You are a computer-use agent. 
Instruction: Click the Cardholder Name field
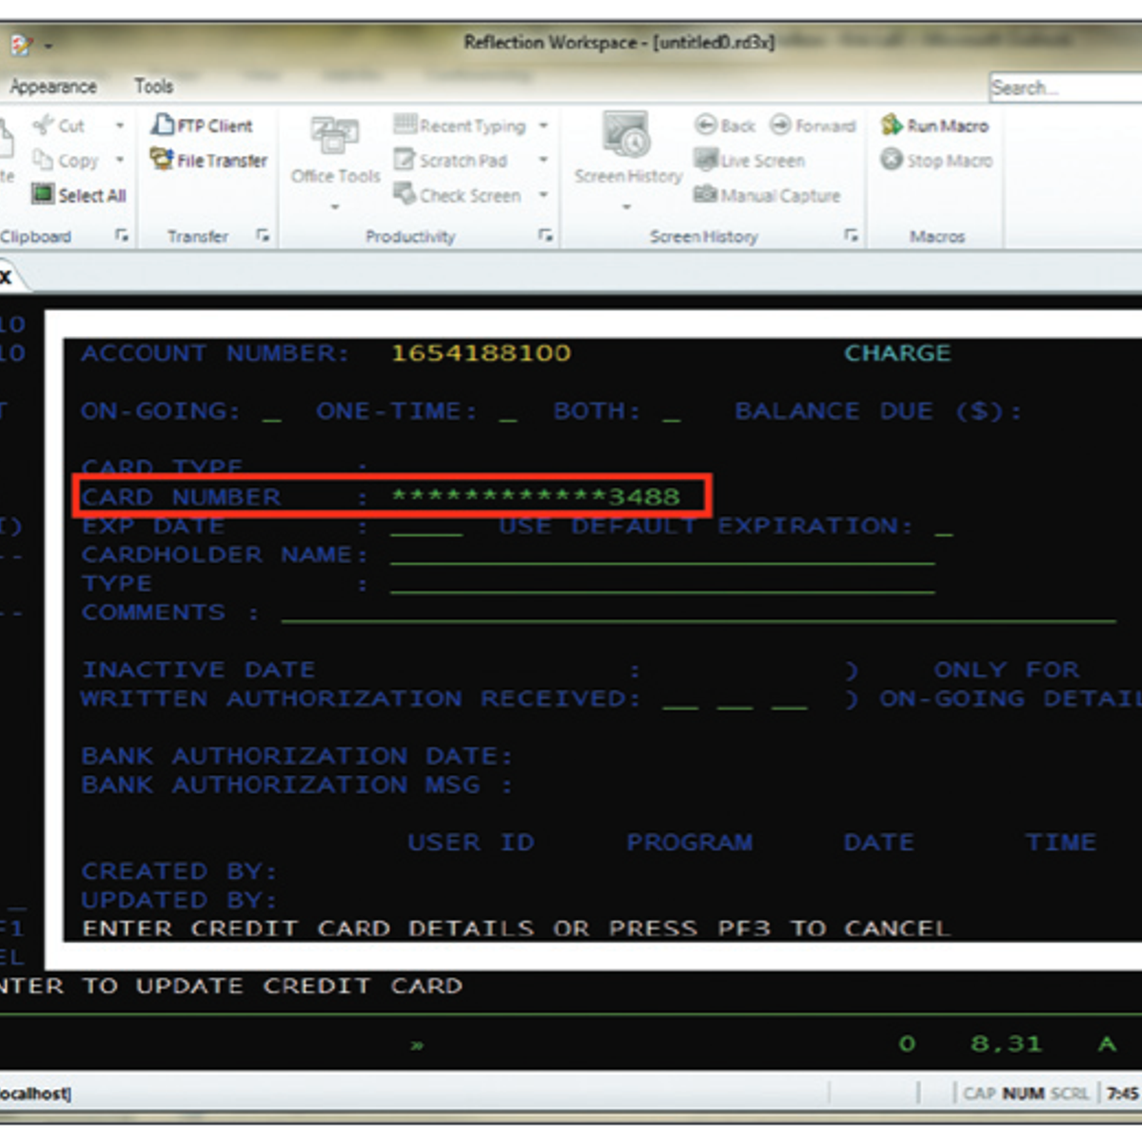661,555
